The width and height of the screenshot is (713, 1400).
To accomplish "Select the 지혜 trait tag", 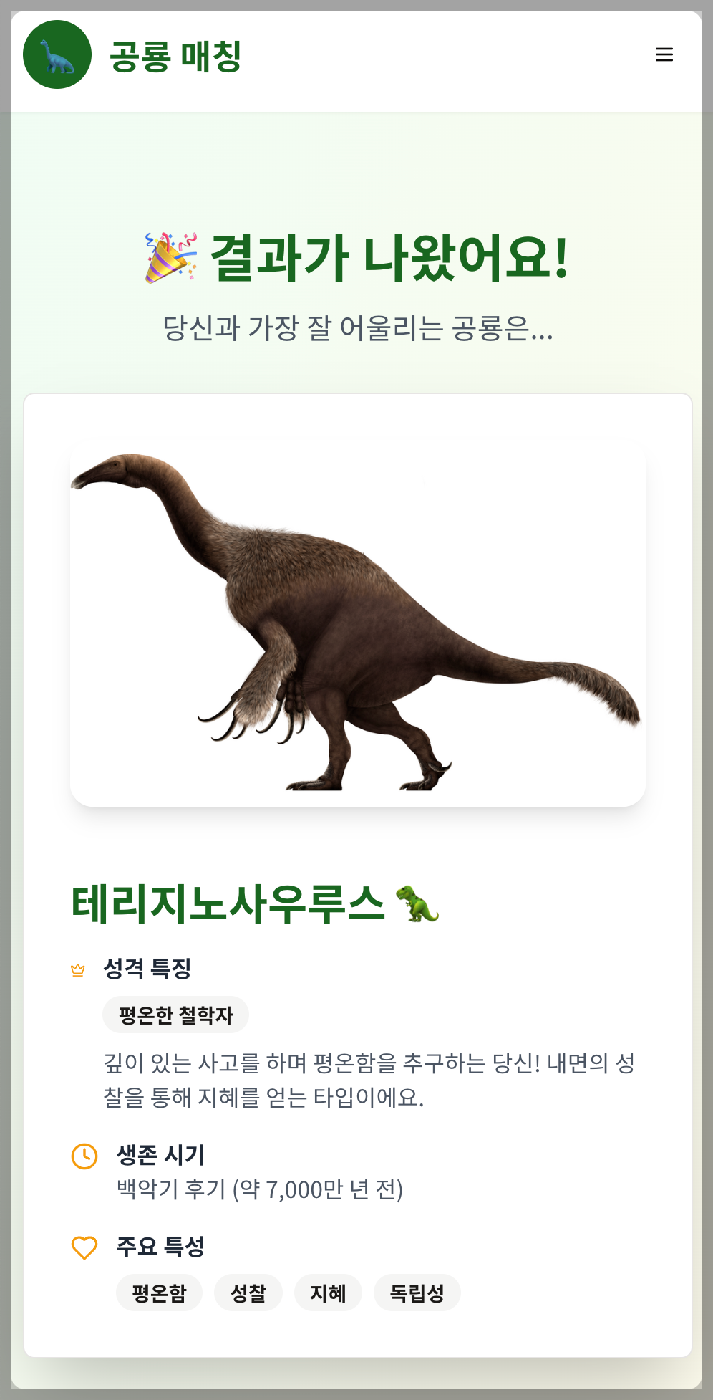I will click(328, 1293).
